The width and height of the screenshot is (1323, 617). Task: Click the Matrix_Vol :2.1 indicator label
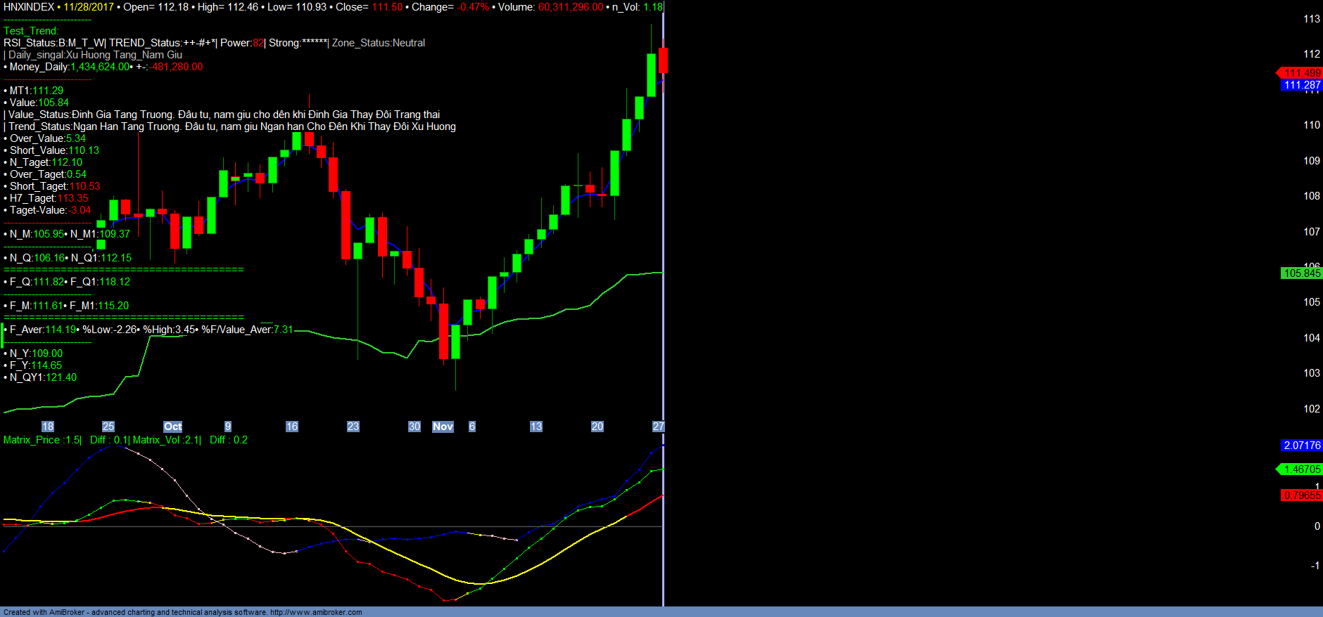(x=167, y=440)
